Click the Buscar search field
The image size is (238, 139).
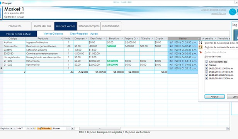pyautogui.click(x=62, y=128)
